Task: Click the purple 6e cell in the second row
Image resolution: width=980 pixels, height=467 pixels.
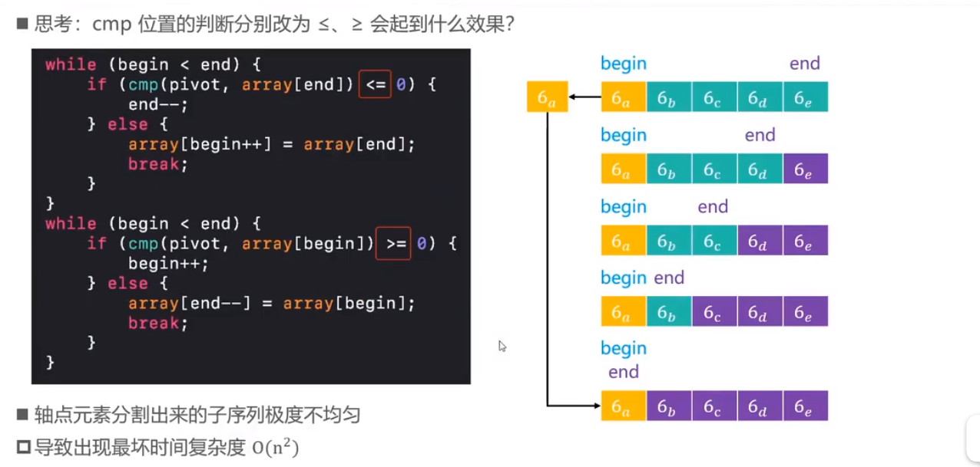Action: coord(805,169)
